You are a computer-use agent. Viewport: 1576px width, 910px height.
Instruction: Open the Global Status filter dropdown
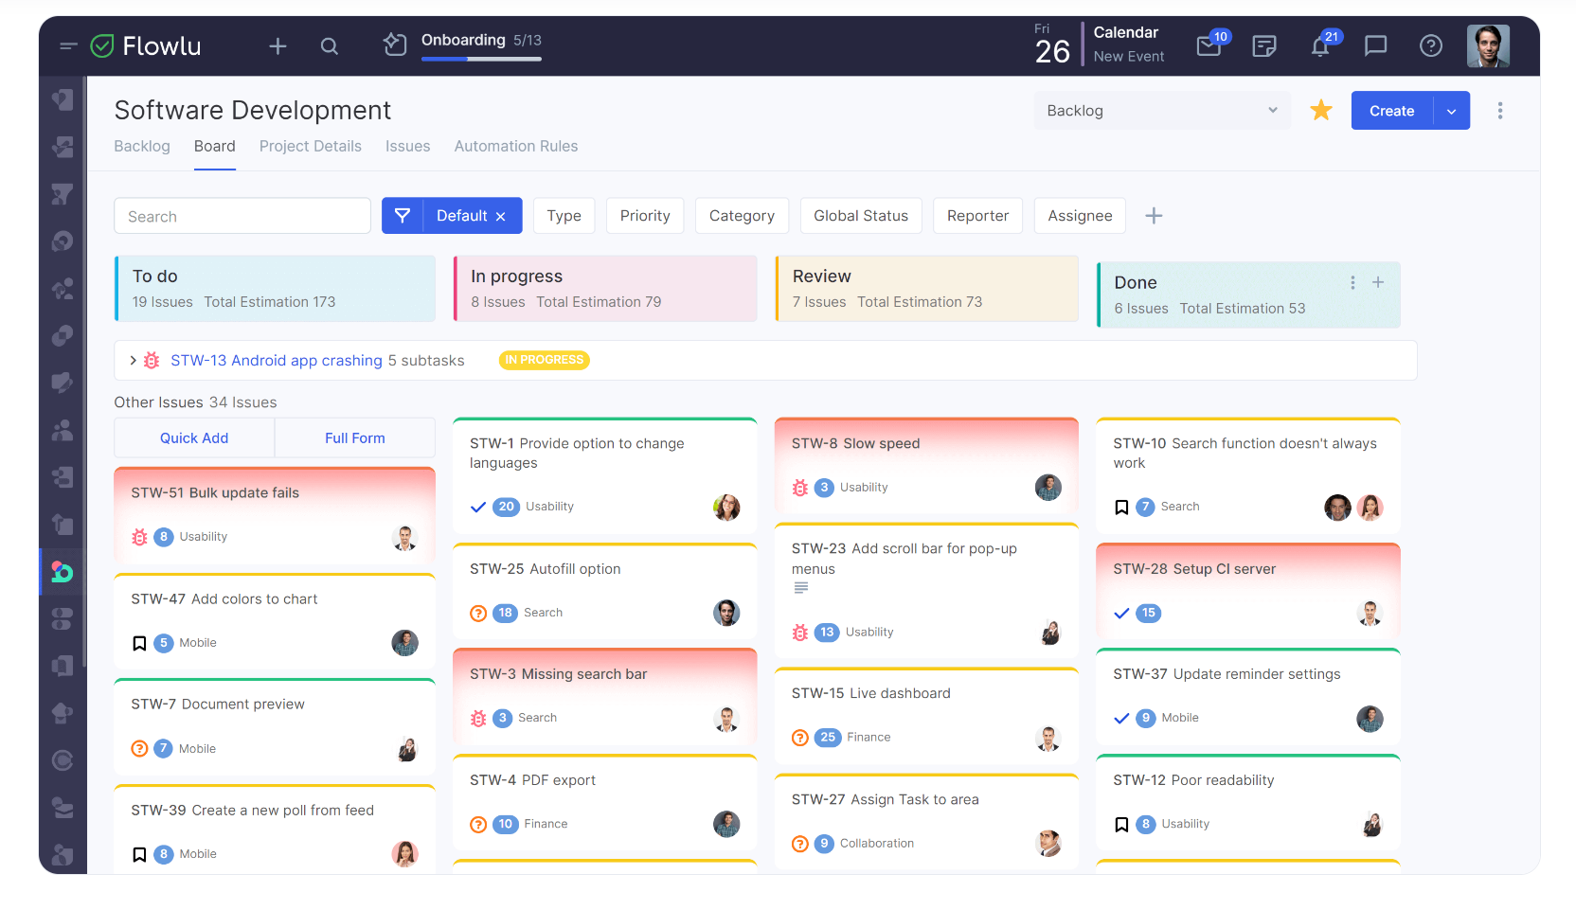click(x=861, y=216)
